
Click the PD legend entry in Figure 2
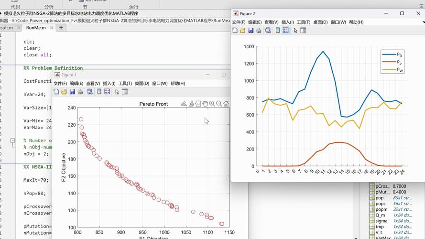[x=392, y=54]
